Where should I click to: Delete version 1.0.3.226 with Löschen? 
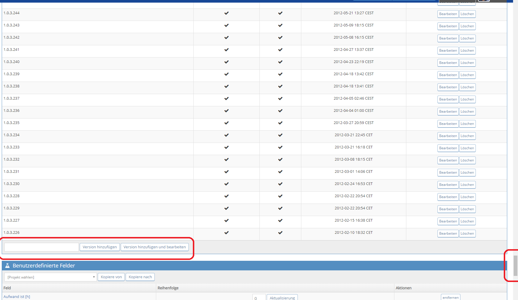click(467, 233)
